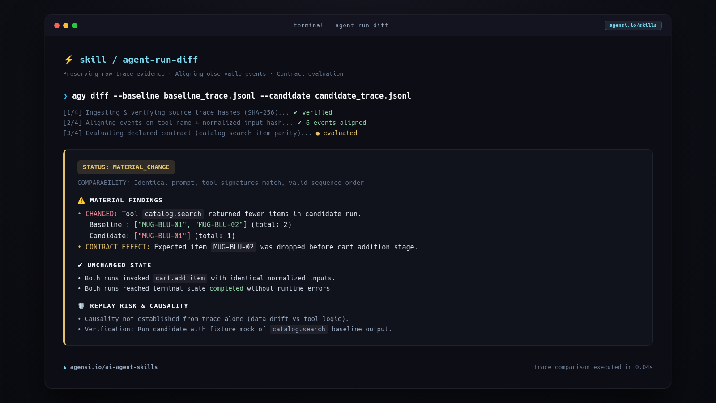Click the UNCHANGED STATE heading
The height and width of the screenshot is (403, 716).
[119, 265]
